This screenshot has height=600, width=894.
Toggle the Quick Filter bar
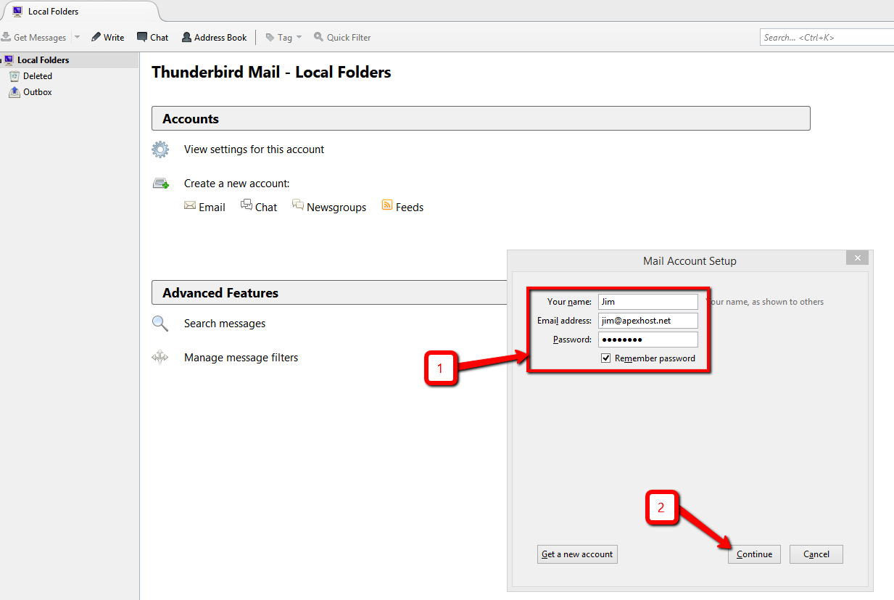pyautogui.click(x=342, y=37)
